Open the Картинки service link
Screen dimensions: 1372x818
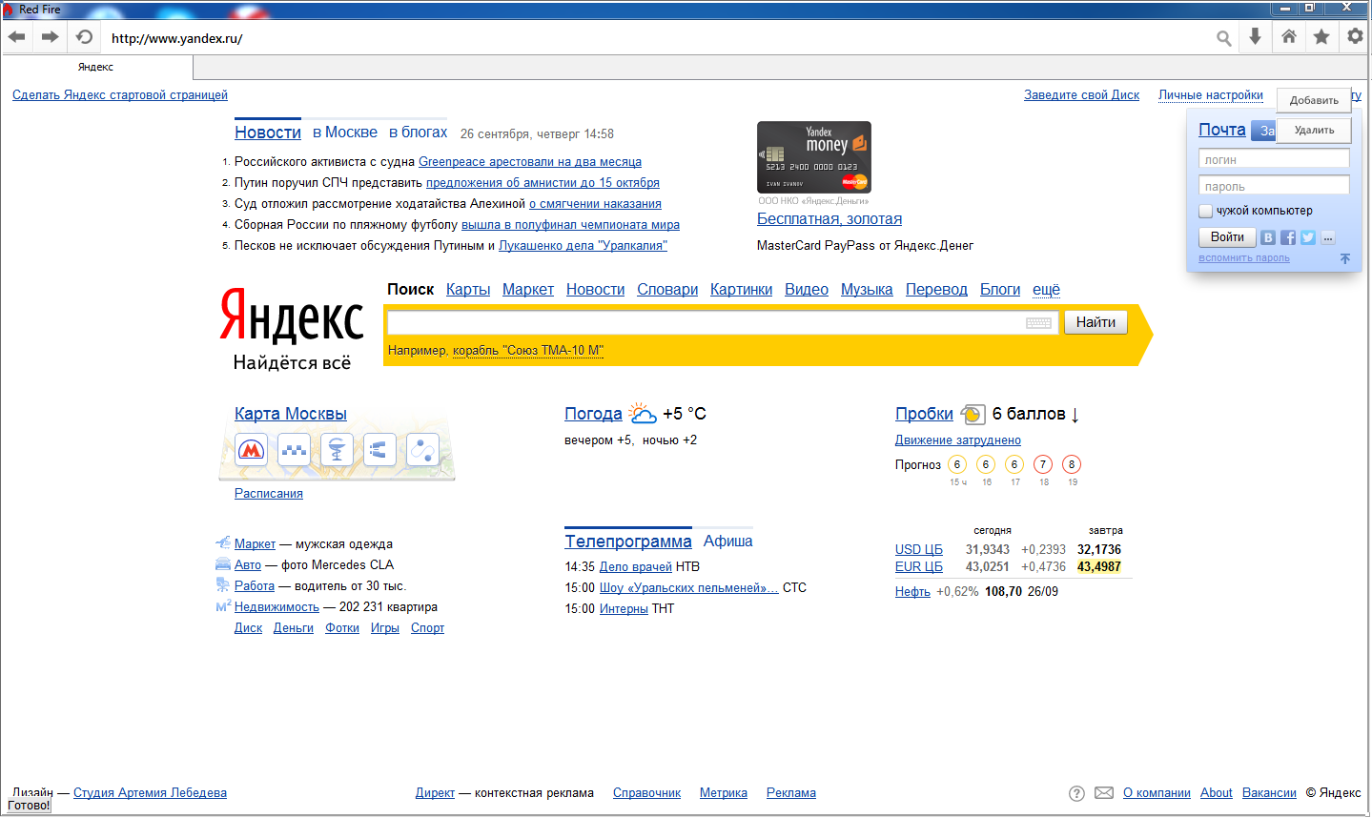[741, 290]
